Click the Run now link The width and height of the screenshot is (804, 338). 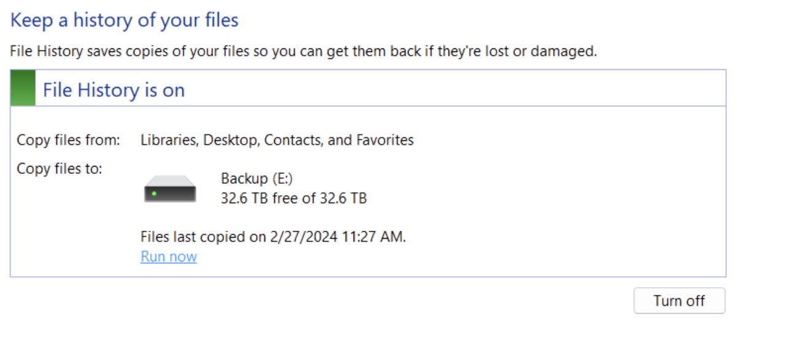(x=169, y=257)
